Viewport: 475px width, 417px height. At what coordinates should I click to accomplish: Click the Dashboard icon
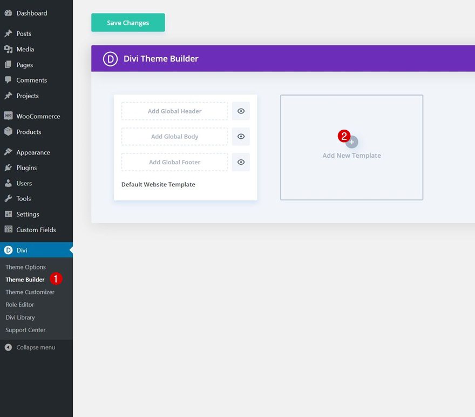tap(10, 12)
